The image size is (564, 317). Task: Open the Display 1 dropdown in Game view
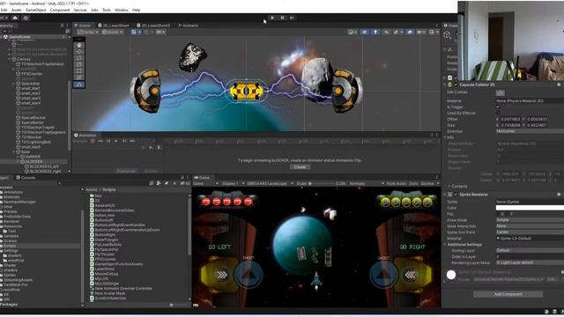(x=232, y=184)
